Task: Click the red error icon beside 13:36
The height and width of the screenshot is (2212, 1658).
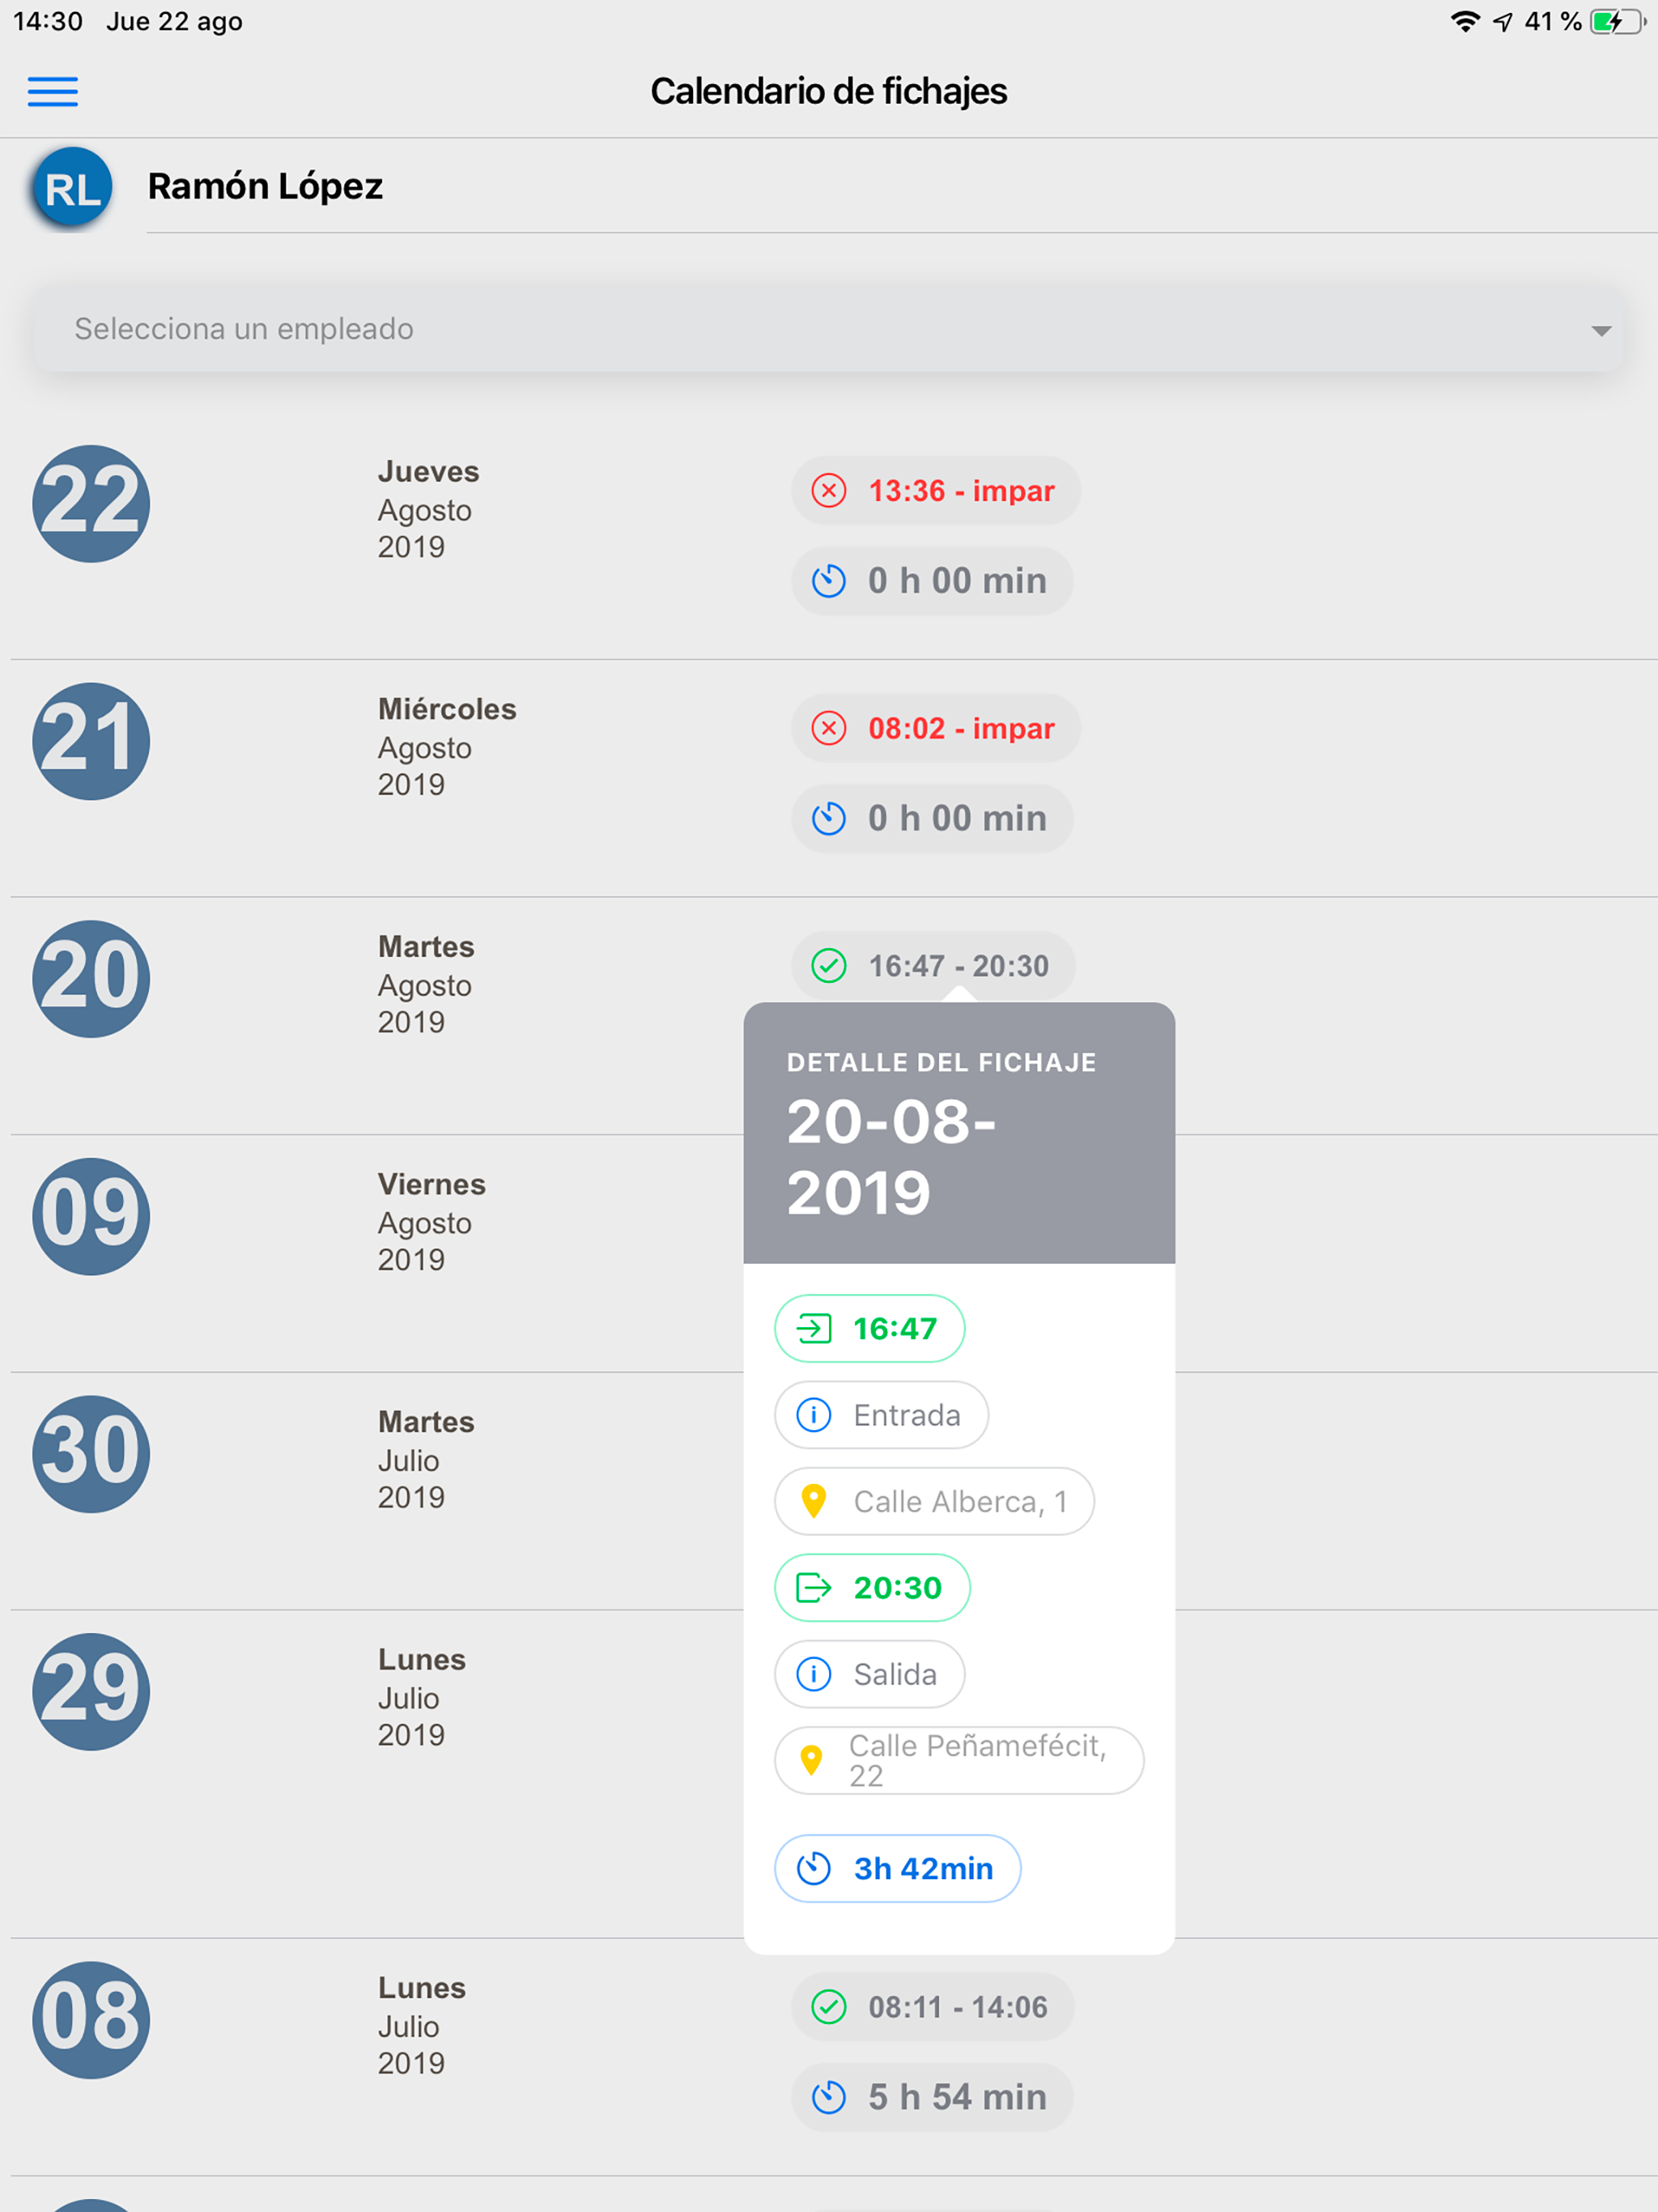Action: point(828,491)
